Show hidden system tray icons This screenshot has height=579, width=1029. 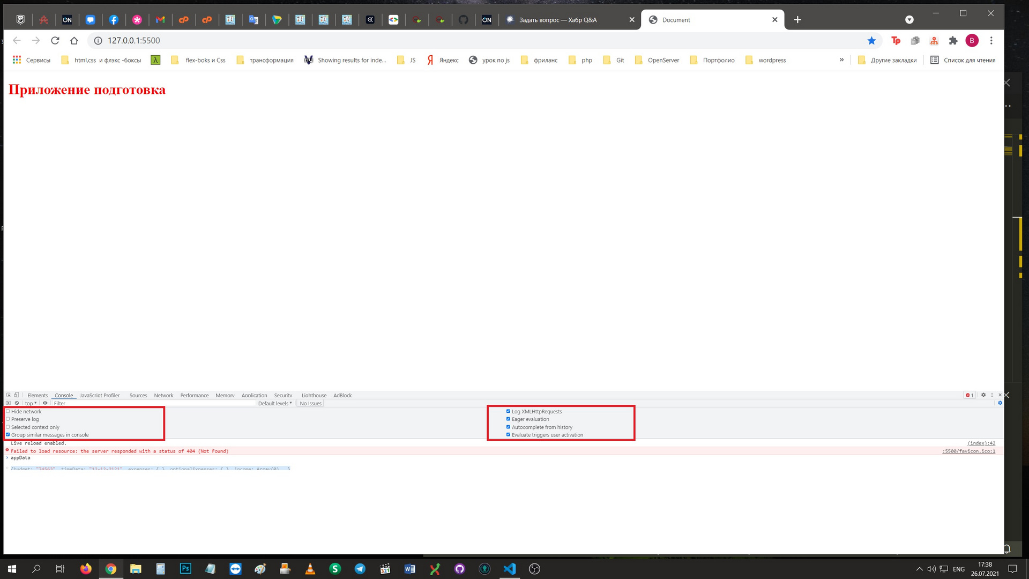tap(920, 569)
